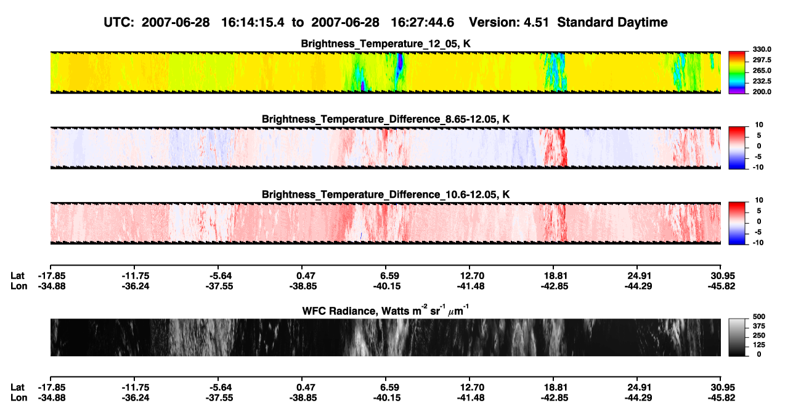Click the start time 16:14:15.4 in the title
Viewport: 801px width, 411px height.
coord(253,23)
